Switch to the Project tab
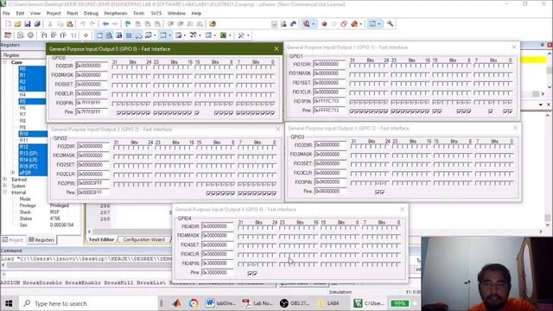Image resolution: width=553 pixels, height=311 pixels. click(13, 240)
